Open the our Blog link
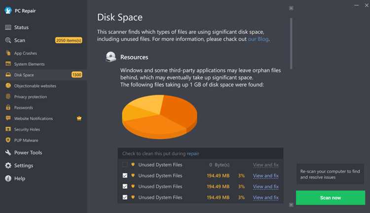The image size is (370, 213). [258, 39]
